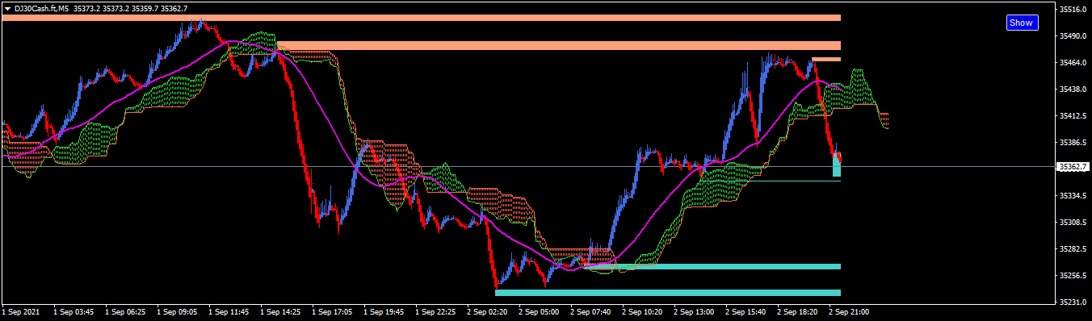Click the 1 Sep 06:25 time label

126,311
